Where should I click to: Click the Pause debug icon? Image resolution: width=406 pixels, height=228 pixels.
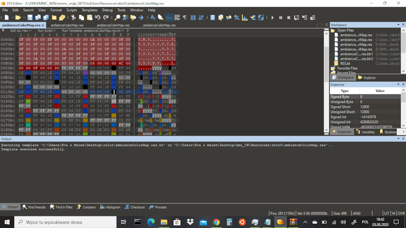(x=280, y=18)
